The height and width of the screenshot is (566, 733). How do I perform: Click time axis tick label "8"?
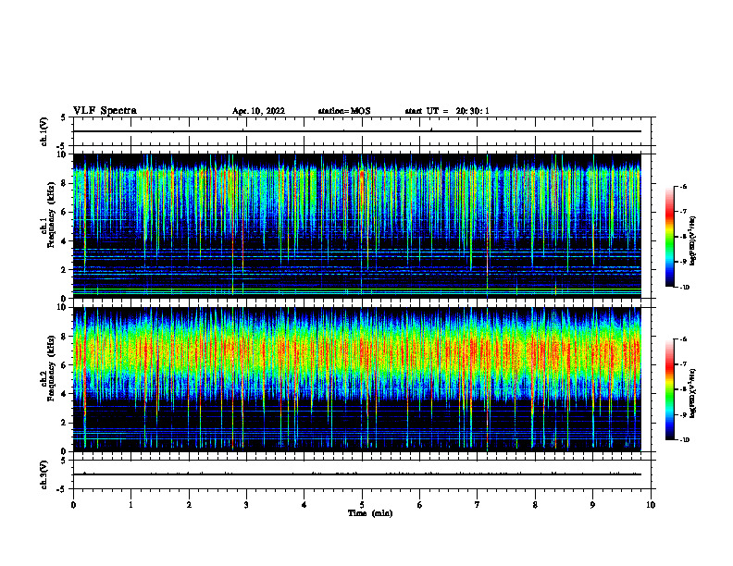point(535,505)
